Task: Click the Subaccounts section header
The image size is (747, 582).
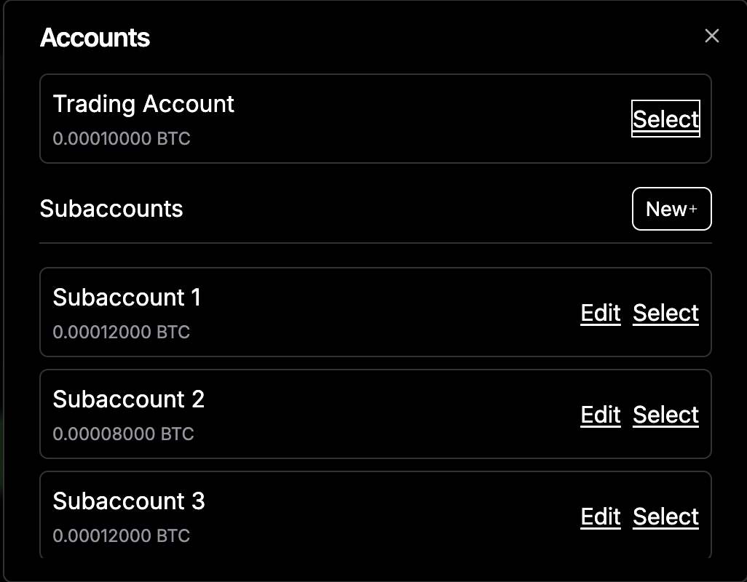Action: tap(111, 209)
